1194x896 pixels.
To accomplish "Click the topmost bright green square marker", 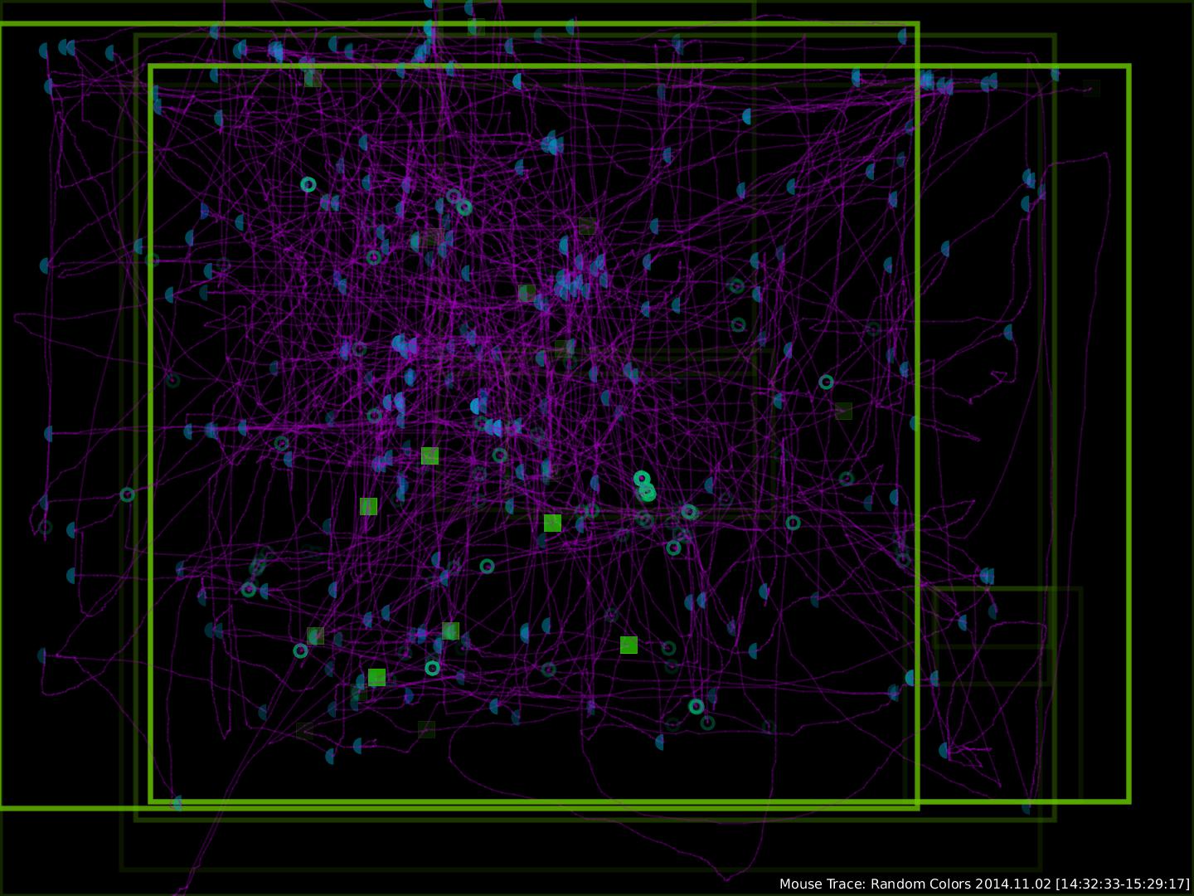I will [x=430, y=455].
